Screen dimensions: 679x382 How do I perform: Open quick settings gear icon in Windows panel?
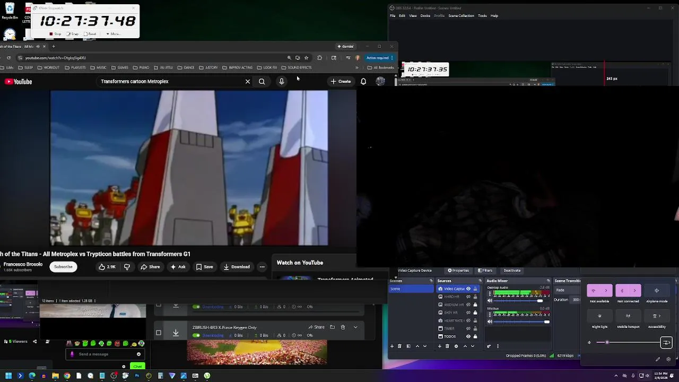tap(668, 359)
